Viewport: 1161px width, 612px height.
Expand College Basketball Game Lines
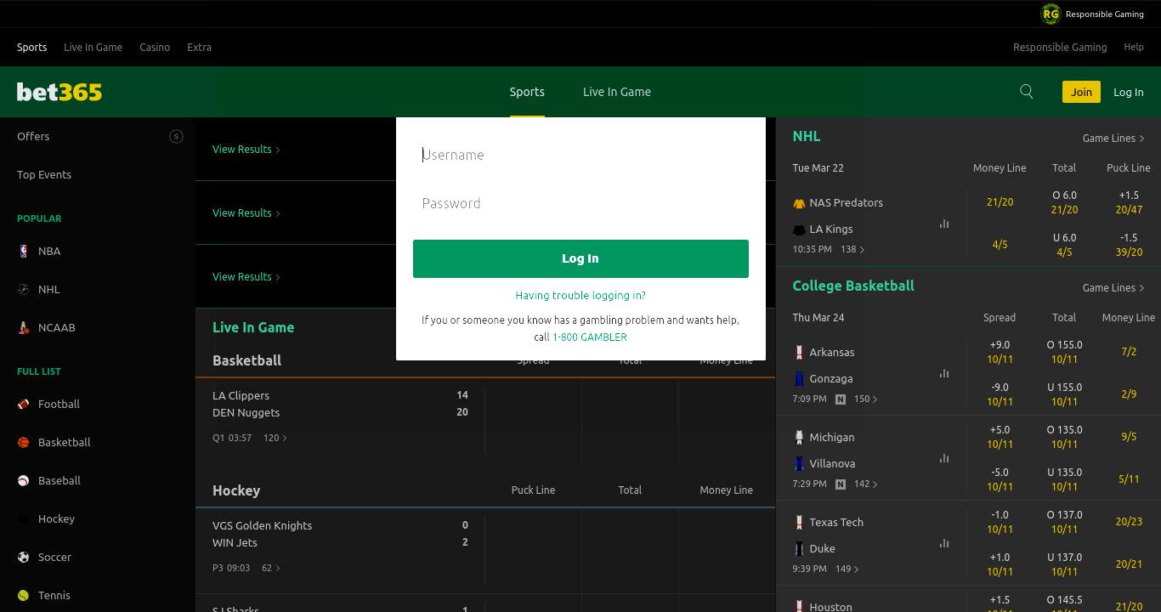pyautogui.click(x=1113, y=287)
